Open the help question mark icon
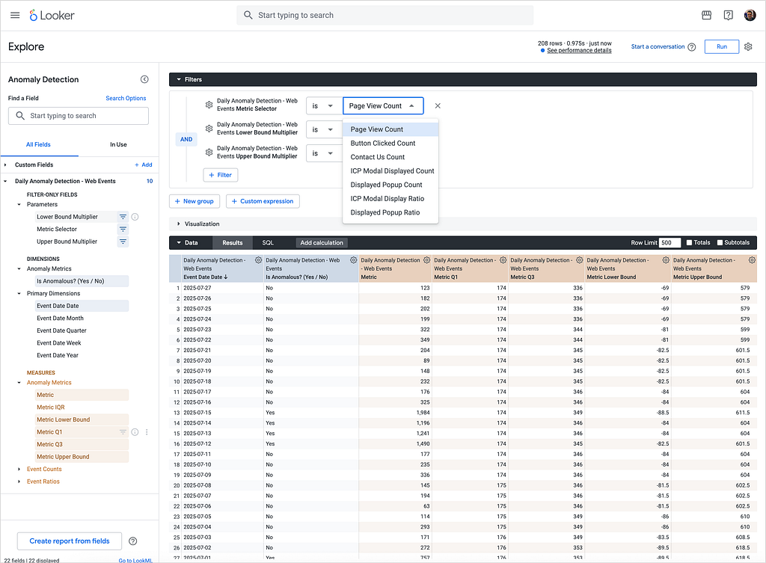766x563 pixels. 728,15
